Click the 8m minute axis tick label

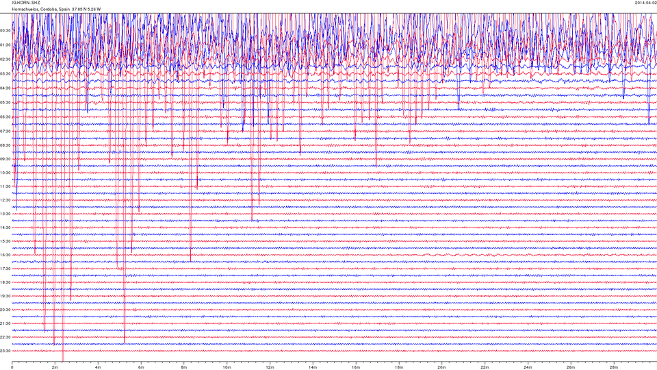click(x=183, y=367)
